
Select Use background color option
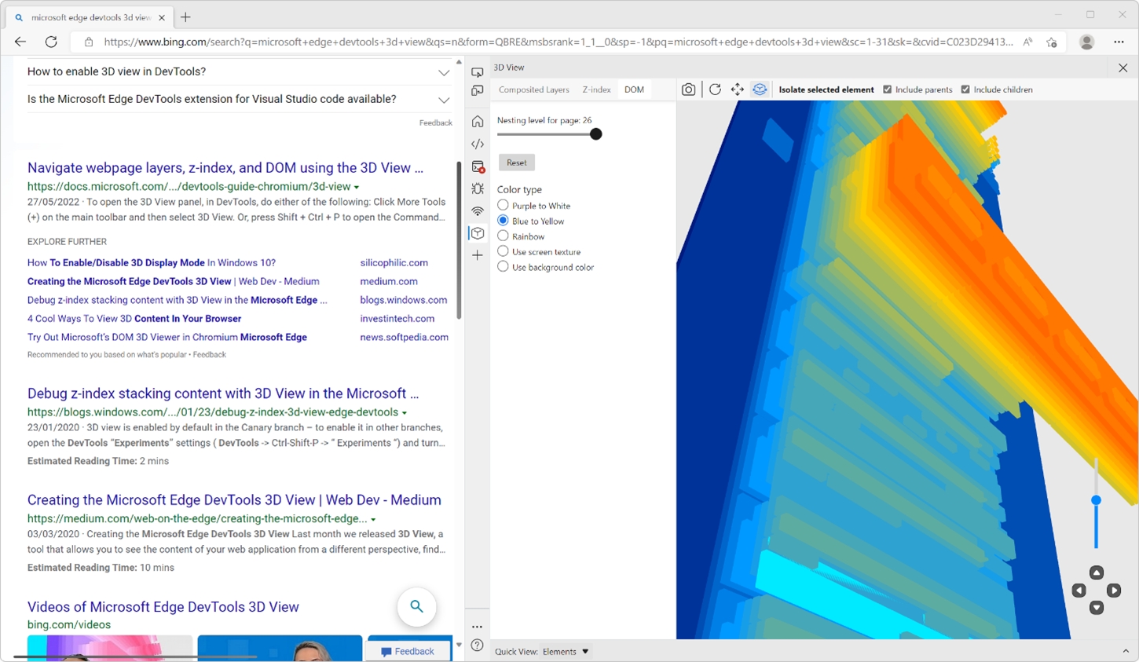pyautogui.click(x=503, y=267)
